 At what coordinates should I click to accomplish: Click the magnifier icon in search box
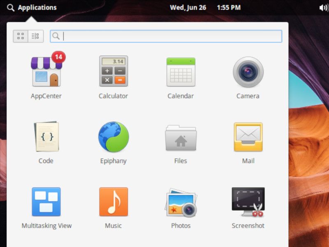coord(56,36)
